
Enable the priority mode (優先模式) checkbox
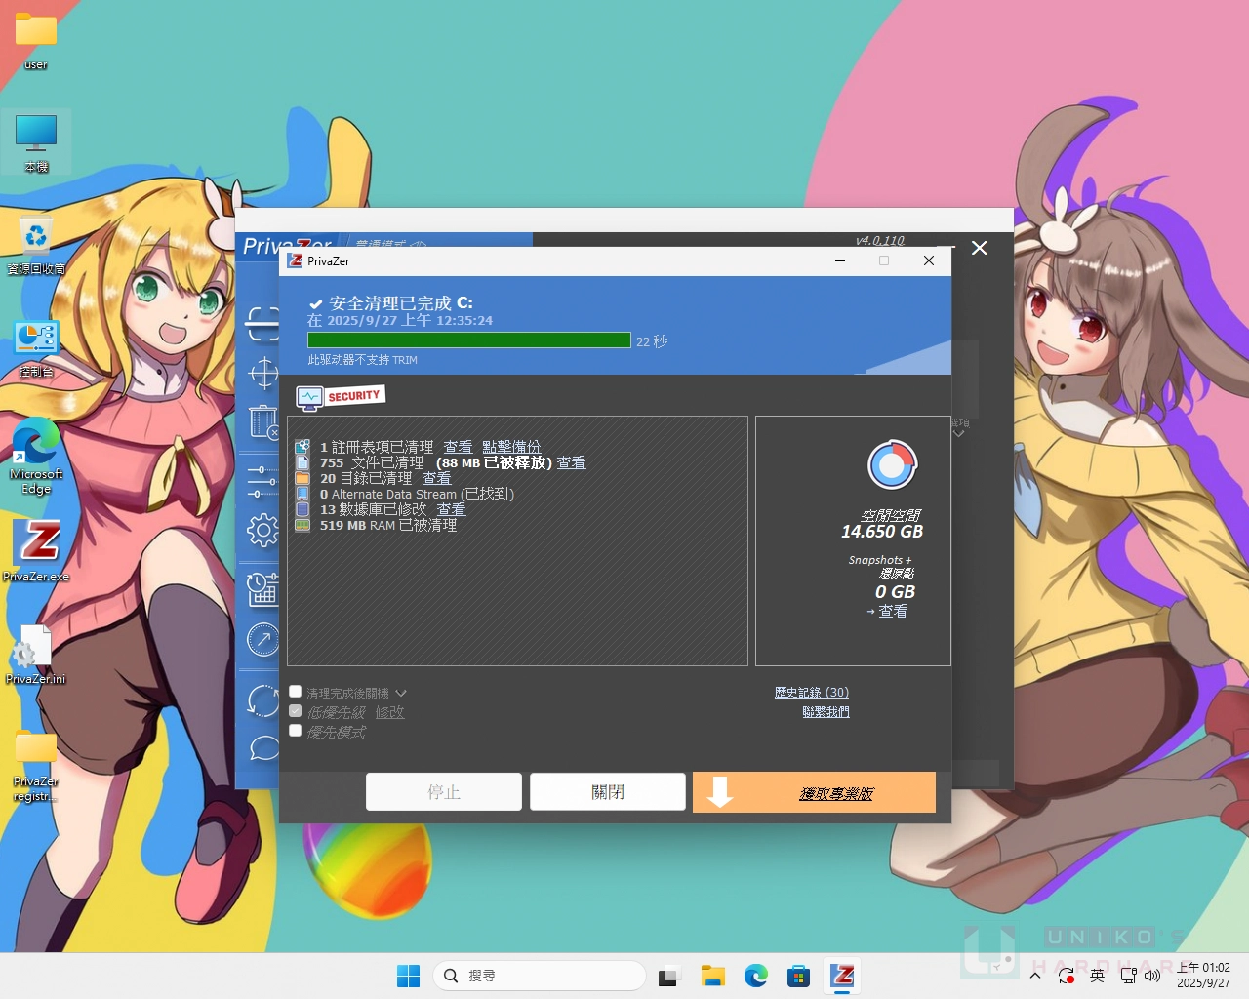click(x=296, y=731)
